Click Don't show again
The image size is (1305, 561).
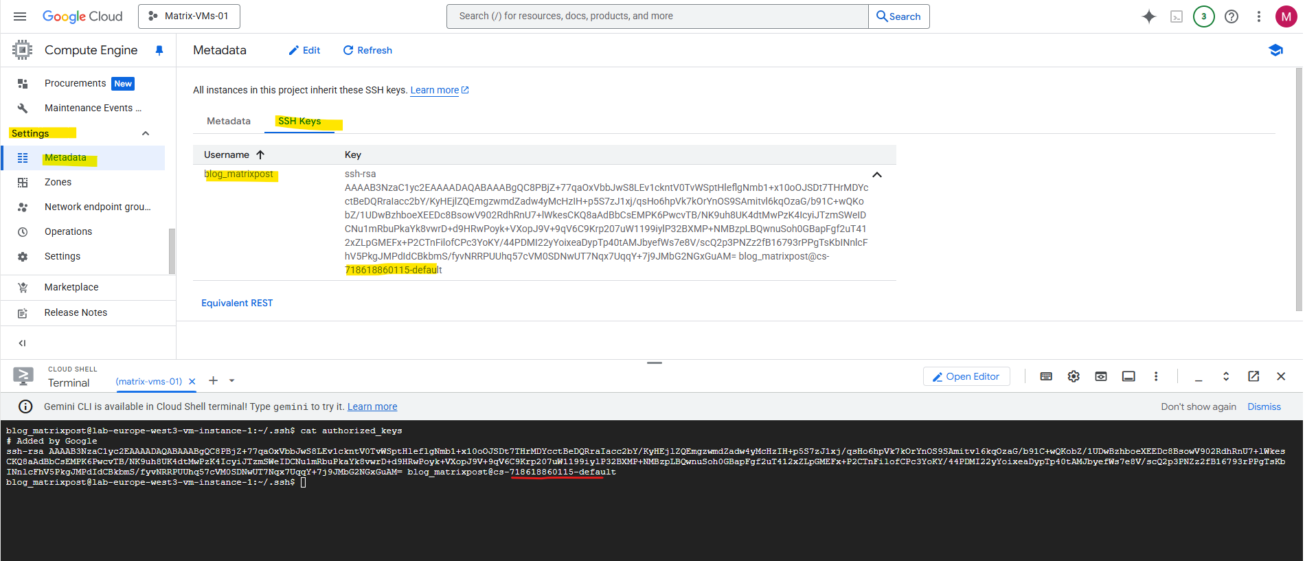(1199, 407)
